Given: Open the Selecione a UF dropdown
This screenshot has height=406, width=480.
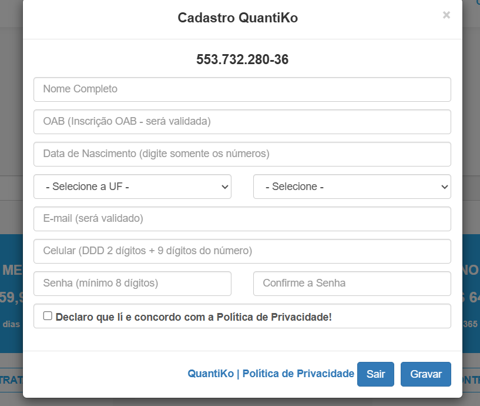Looking at the screenshot, I should pyautogui.click(x=132, y=187).
